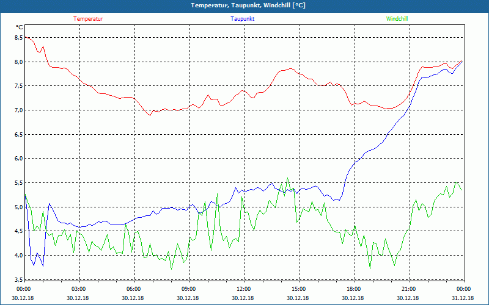Click the 12:00 time axis label
Viewport: 489px width, 305px height.
[x=243, y=289]
